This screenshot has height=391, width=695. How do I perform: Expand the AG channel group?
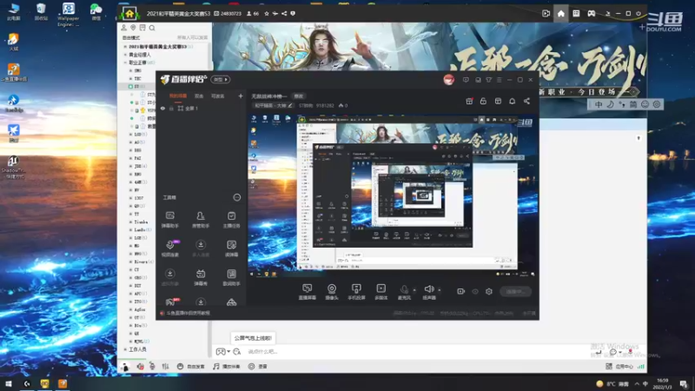(131, 142)
